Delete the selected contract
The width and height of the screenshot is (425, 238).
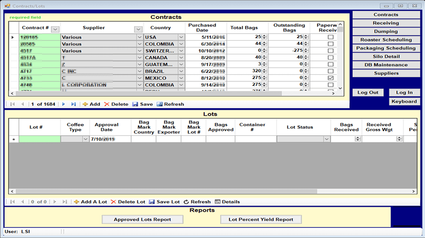click(x=116, y=104)
